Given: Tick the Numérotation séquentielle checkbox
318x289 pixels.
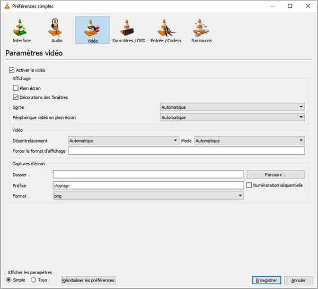Looking at the screenshot, I should tap(249, 185).
